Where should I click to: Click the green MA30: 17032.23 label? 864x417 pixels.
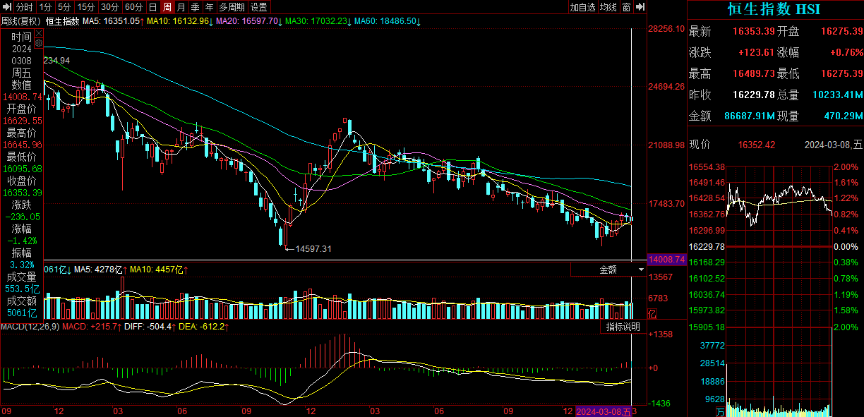pos(316,21)
